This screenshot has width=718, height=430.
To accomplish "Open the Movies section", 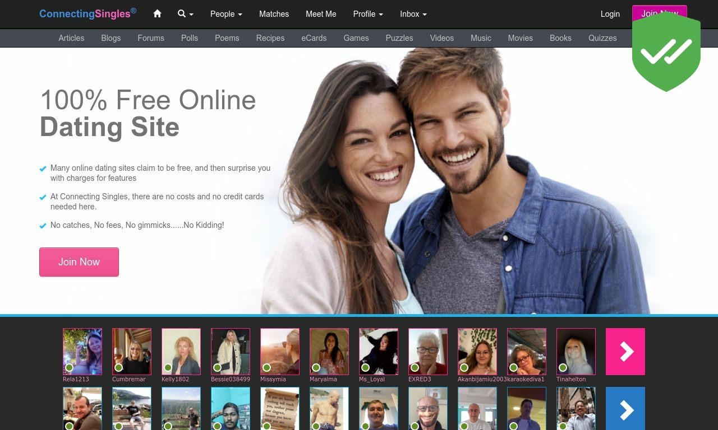I will (521, 38).
